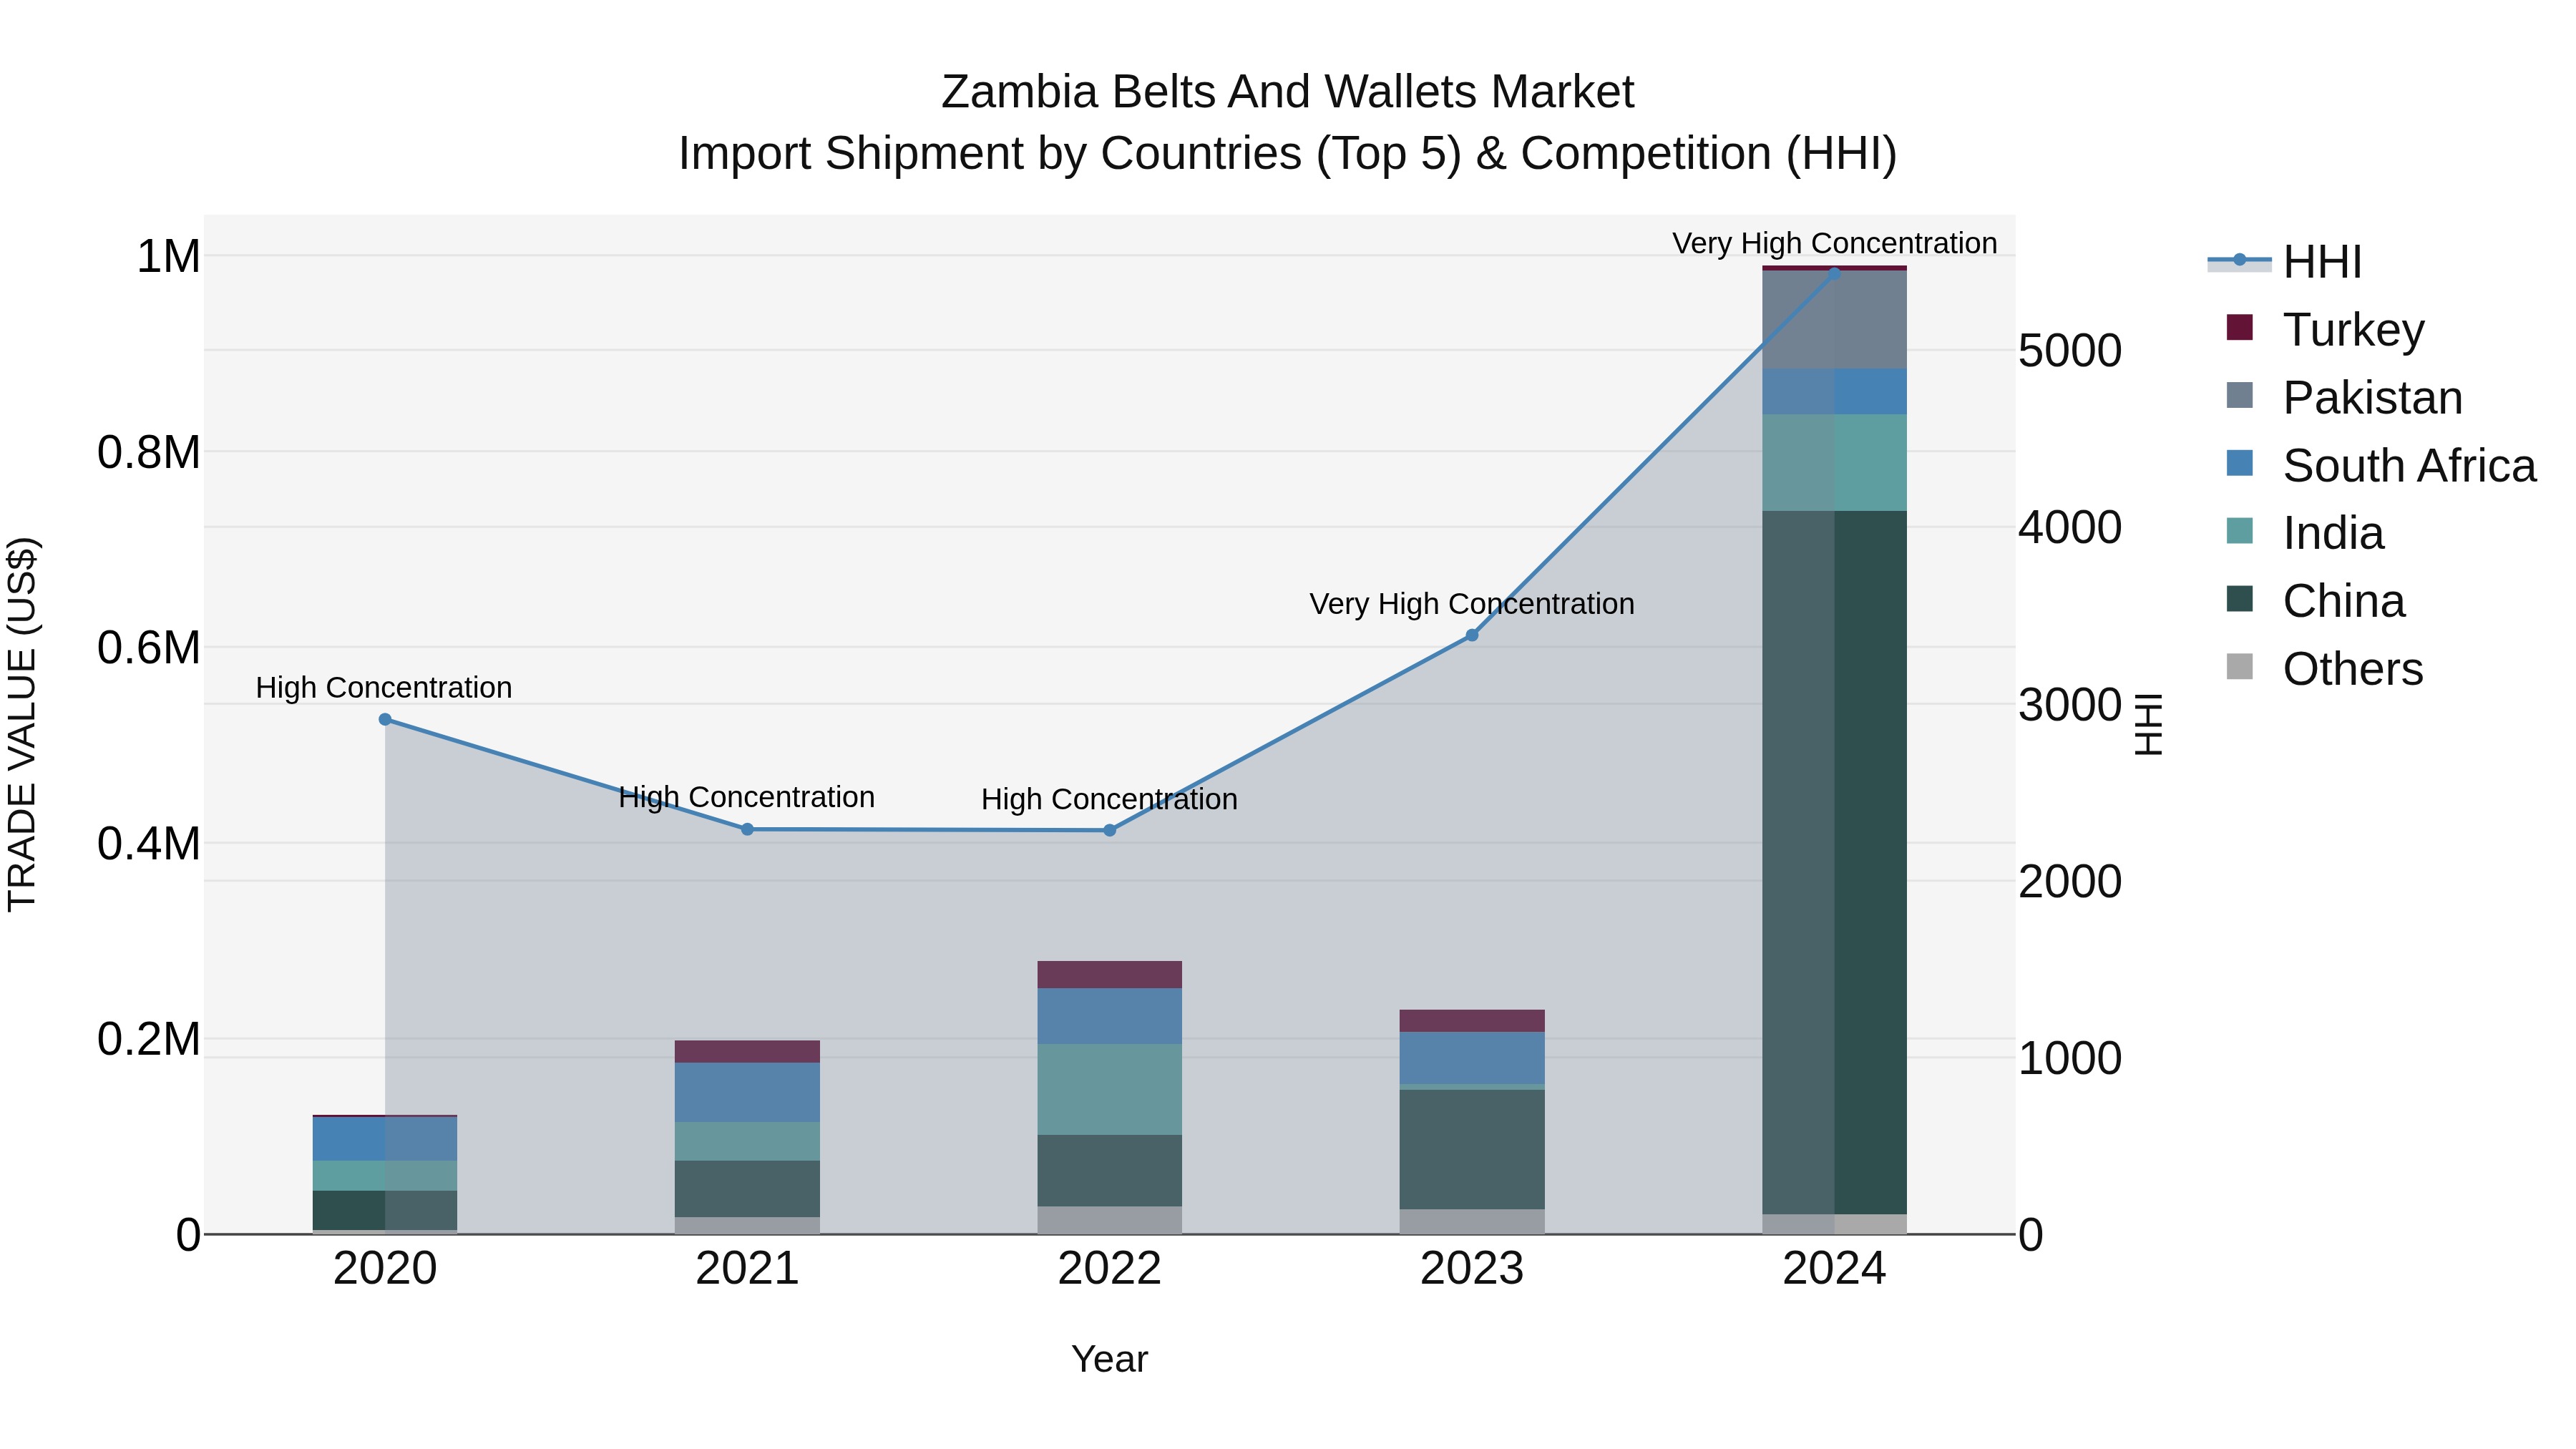Click the China segment of the 2024 bar
The width and height of the screenshot is (2576, 1449).
[1834, 862]
